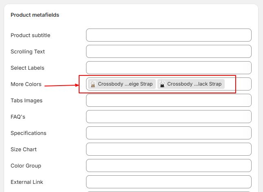This screenshot has height=192, width=263.
Task: Focus the Specifications metafield box
Action: (169, 133)
